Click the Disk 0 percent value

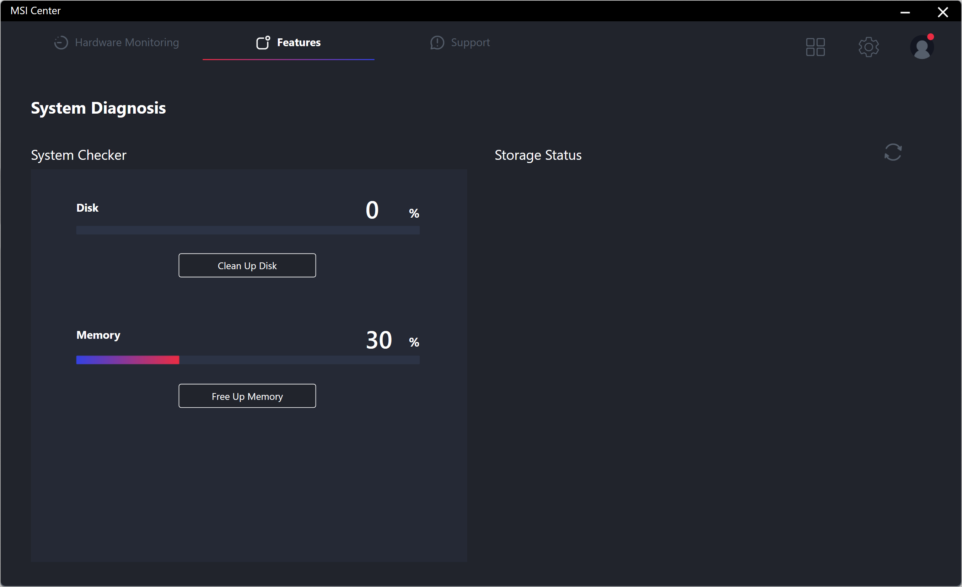tap(372, 210)
